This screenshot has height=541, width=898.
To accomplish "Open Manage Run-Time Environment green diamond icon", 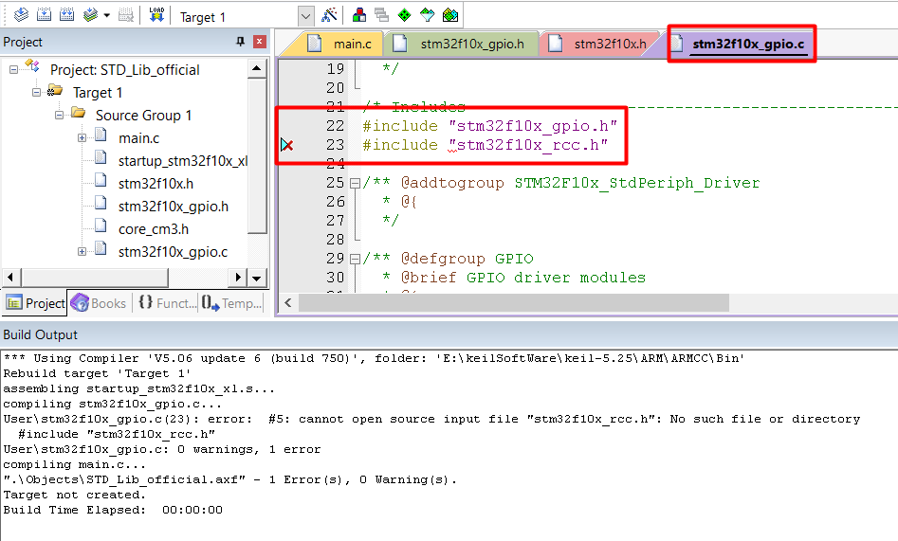I will point(404,15).
